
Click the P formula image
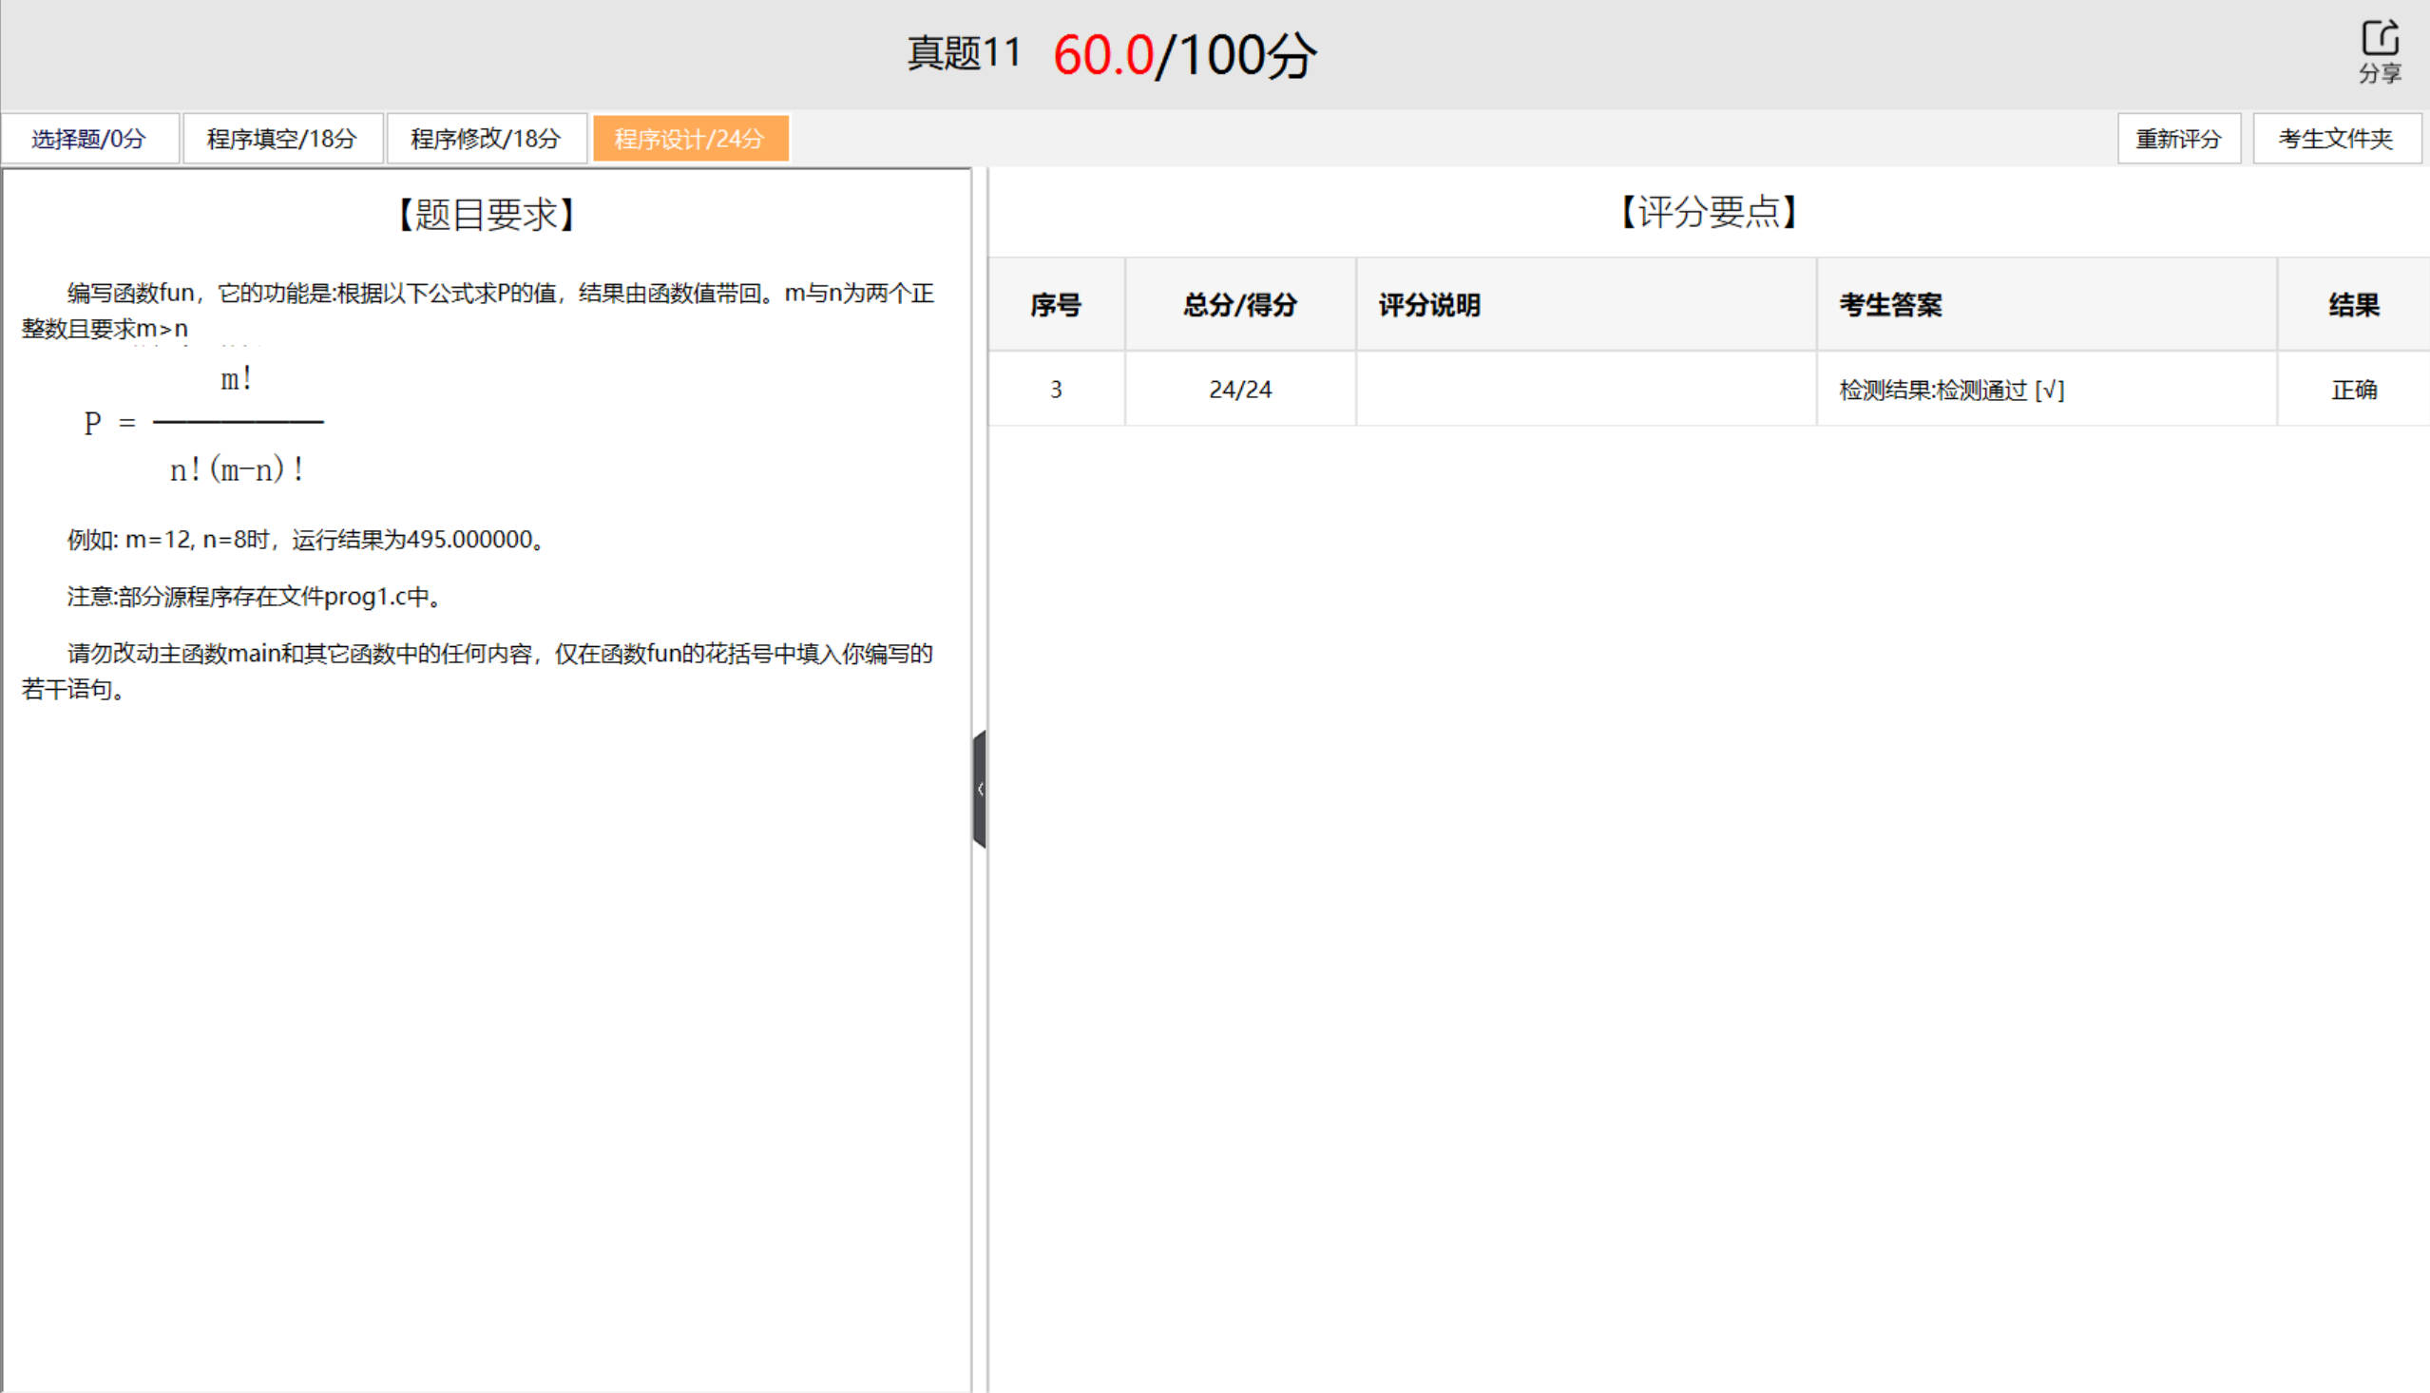(x=204, y=424)
